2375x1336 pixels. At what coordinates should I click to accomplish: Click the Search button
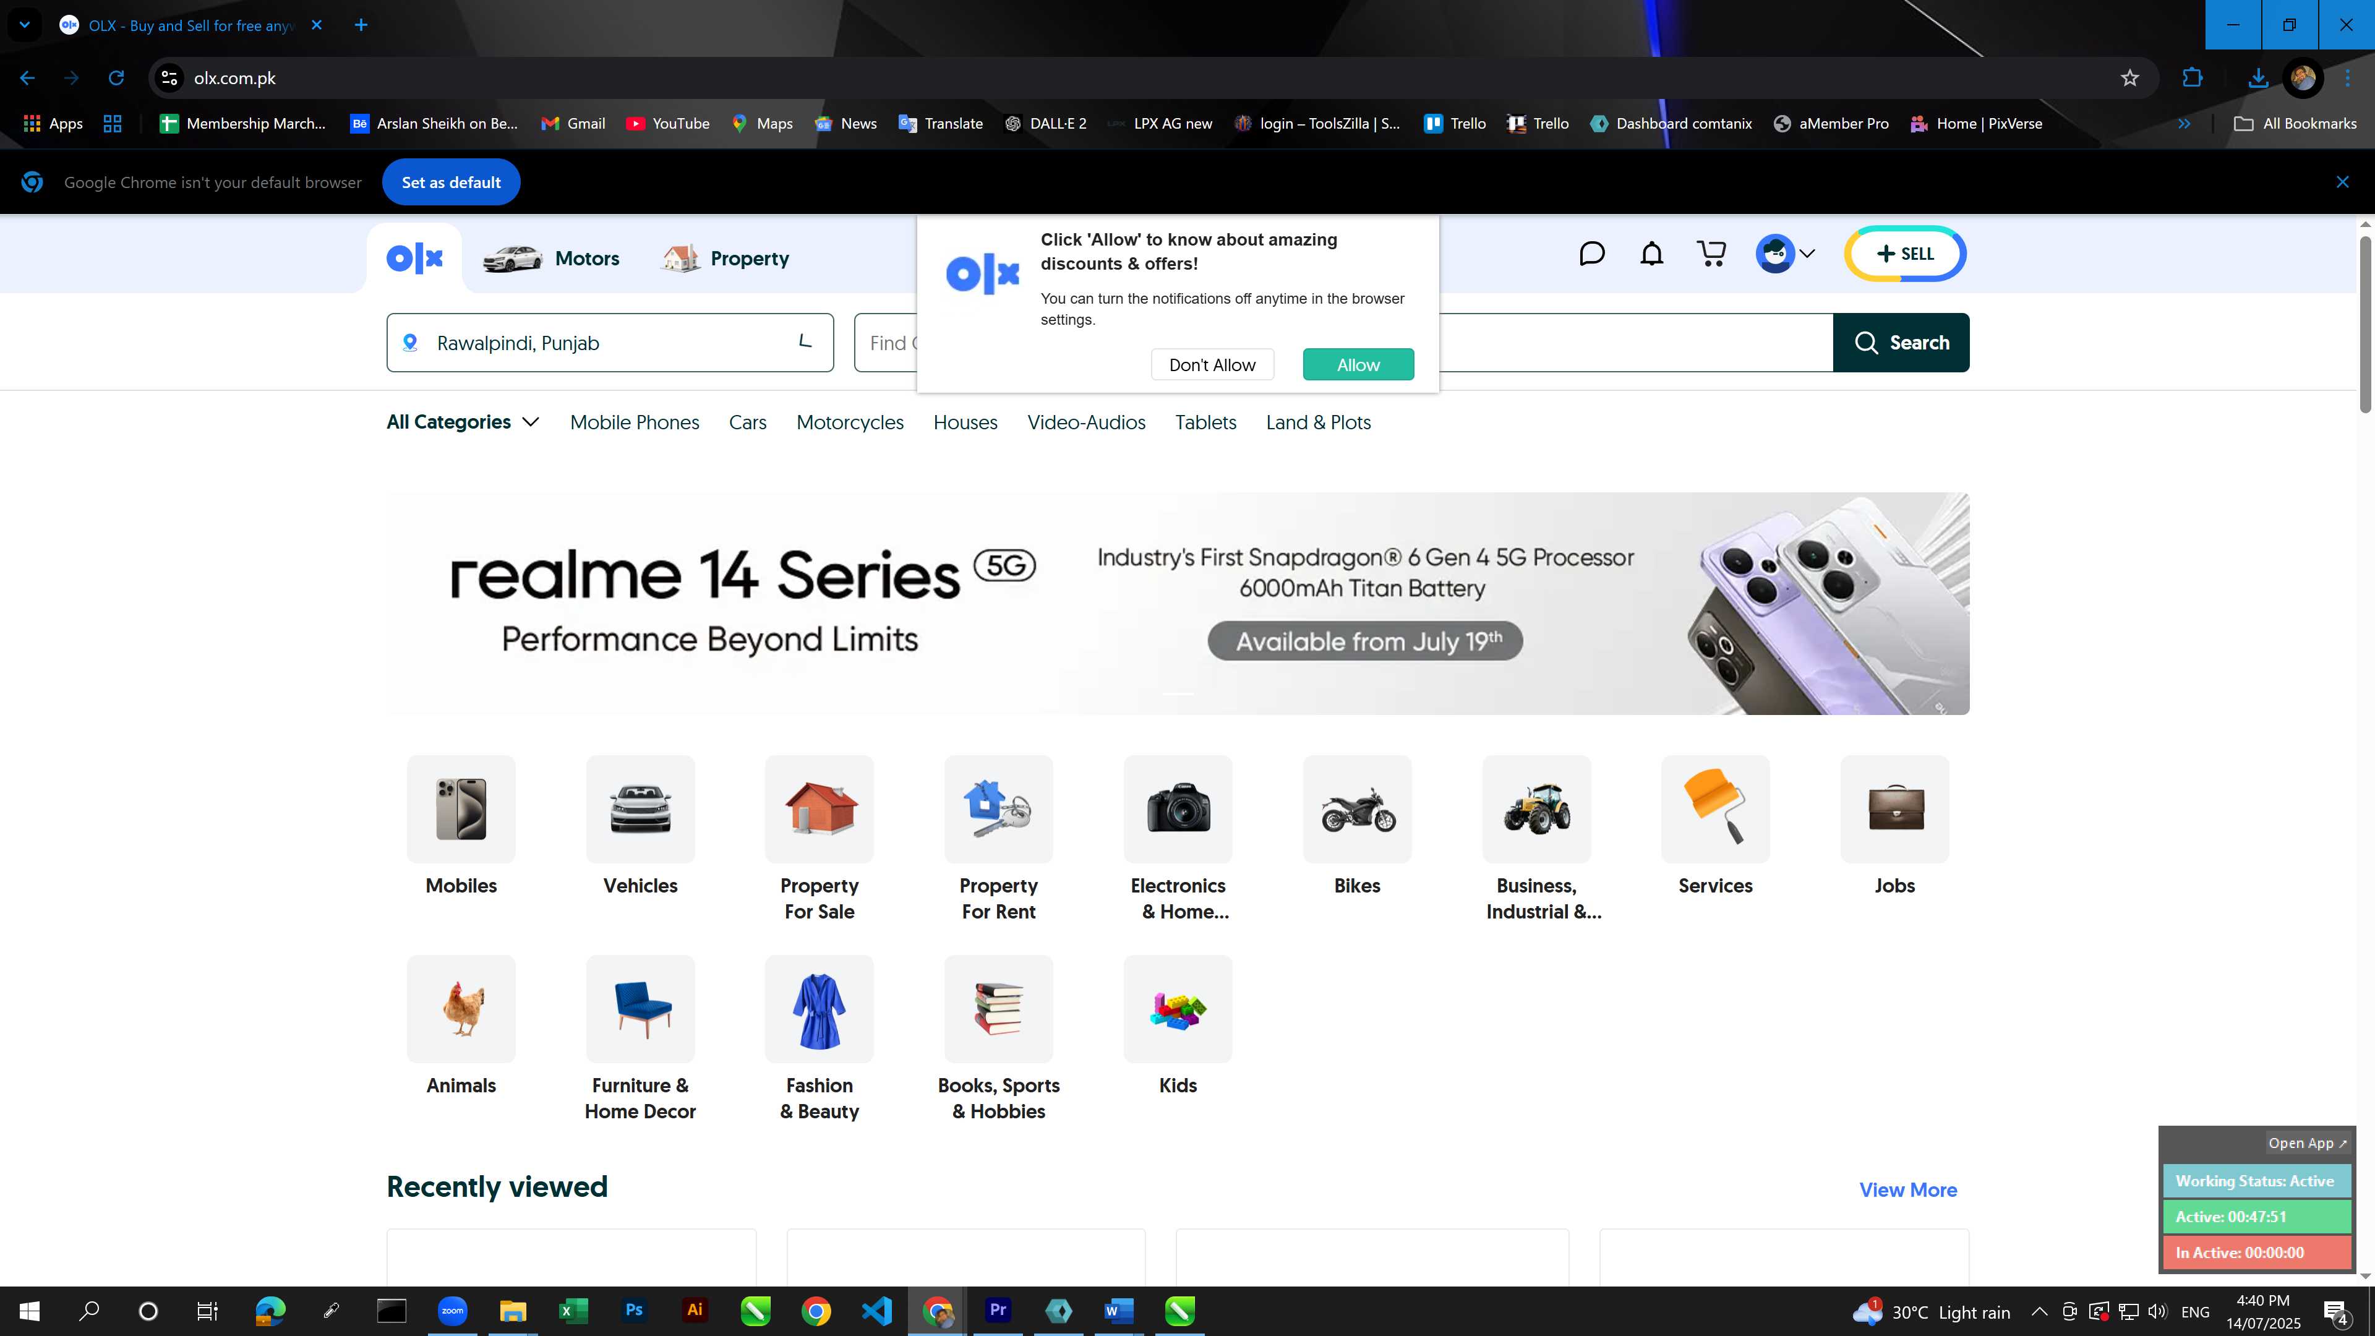point(1901,343)
